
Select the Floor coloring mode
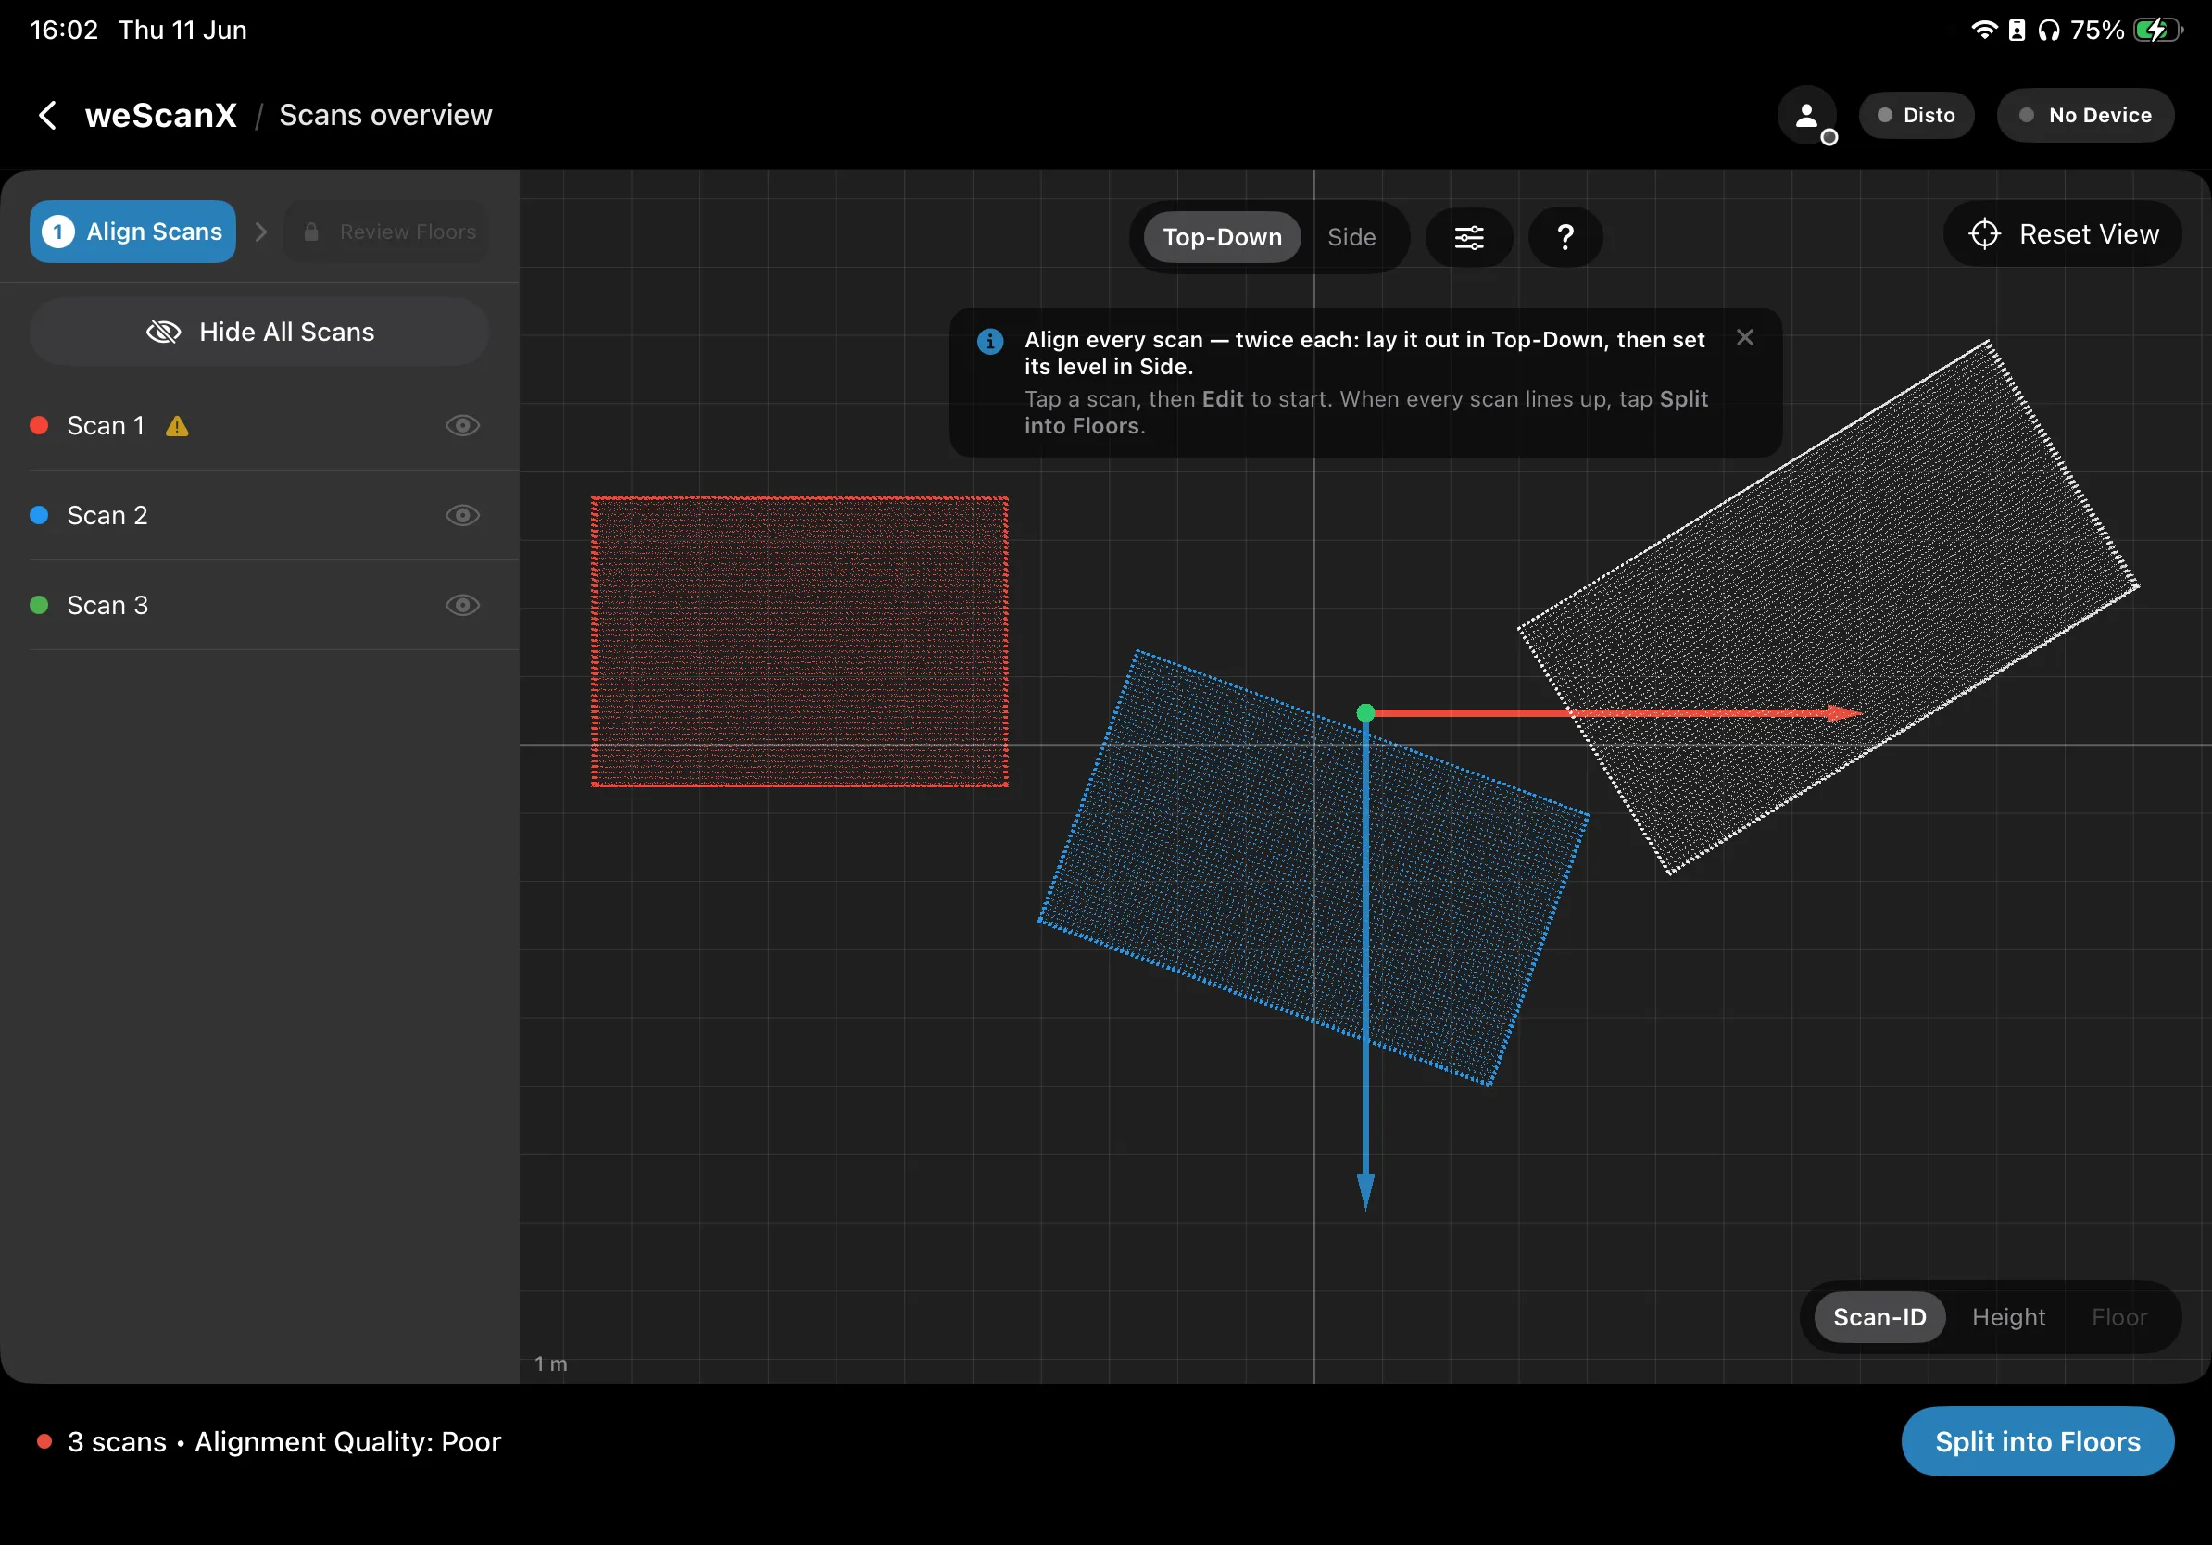[x=2118, y=1317]
